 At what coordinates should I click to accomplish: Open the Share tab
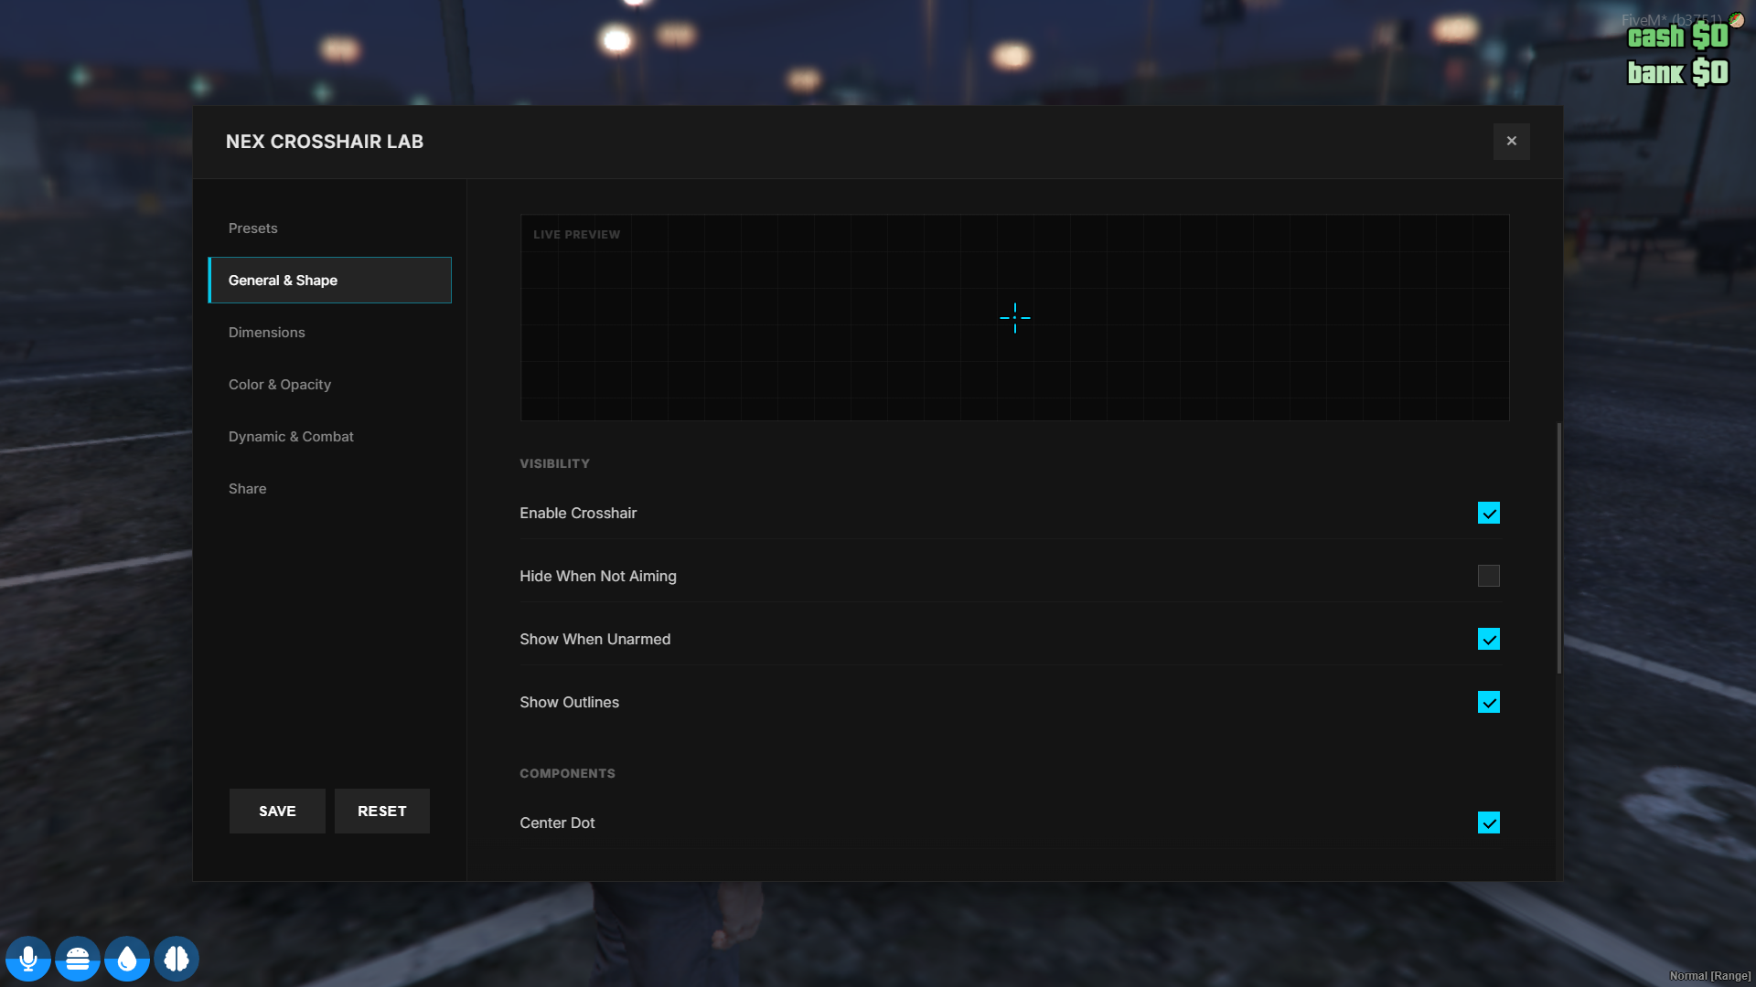coord(329,488)
